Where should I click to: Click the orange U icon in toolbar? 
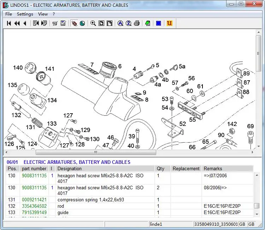pyautogui.click(x=169, y=23)
